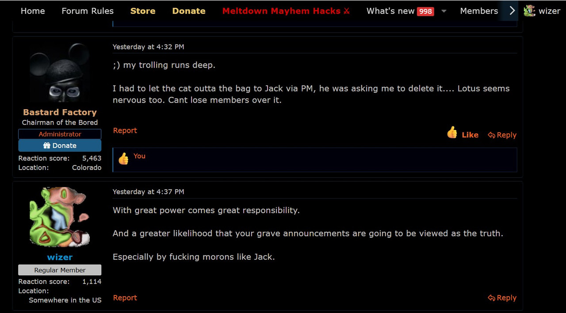
Task: Visit Bastard Factory's profile name link
Action: [60, 112]
